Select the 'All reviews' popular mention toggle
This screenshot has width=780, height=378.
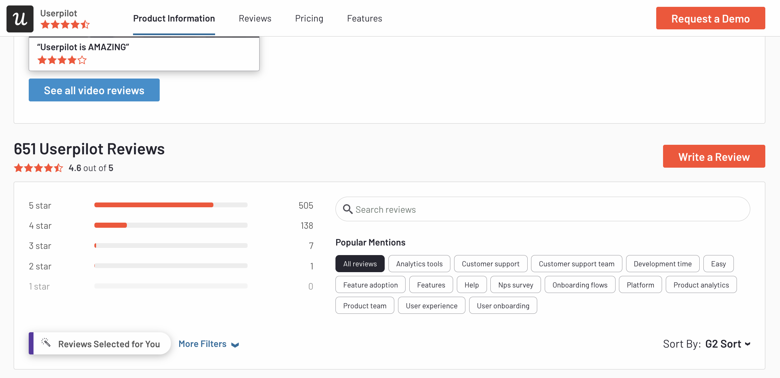pyautogui.click(x=360, y=263)
